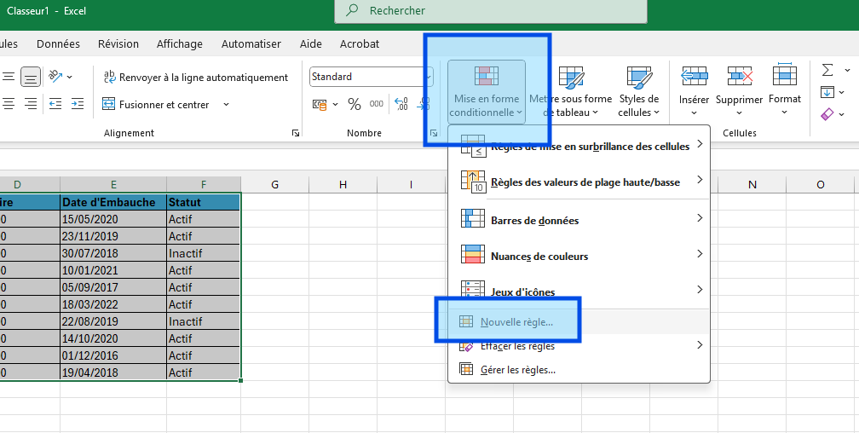
Task: Click the accounting number format icon
Action: click(320, 104)
